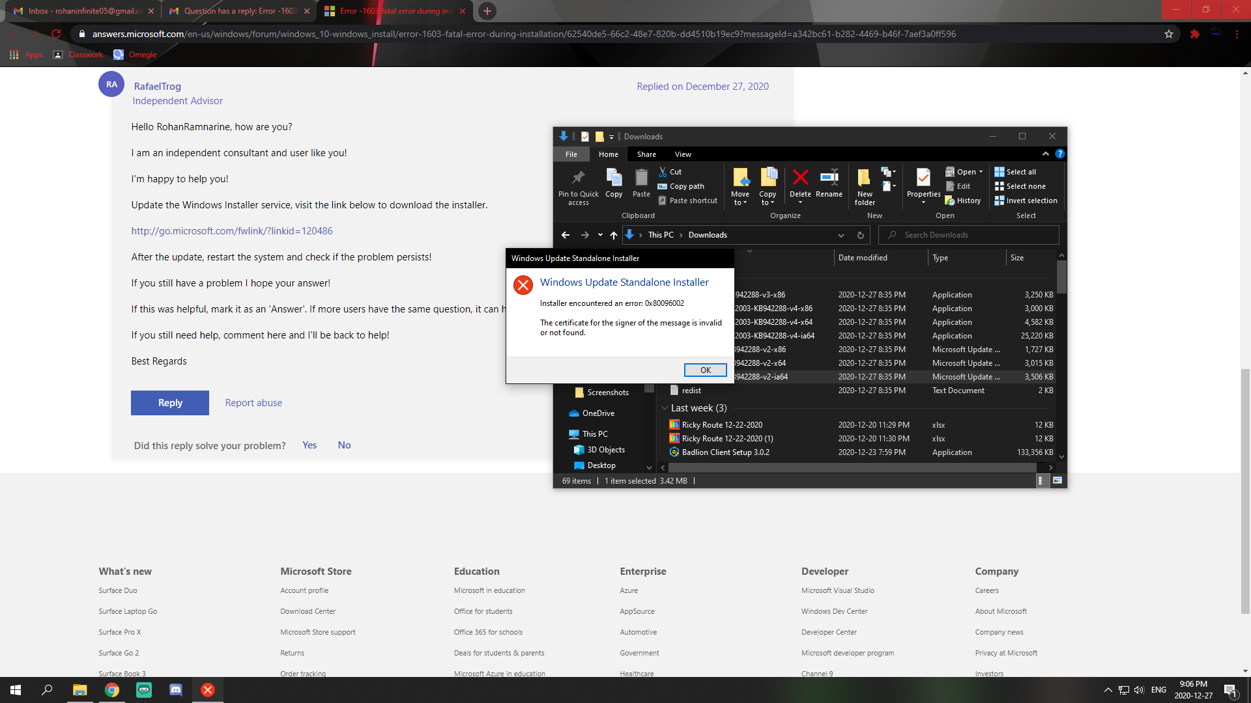Click Pin to Quick access icon
1251x703 pixels.
click(x=578, y=178)
